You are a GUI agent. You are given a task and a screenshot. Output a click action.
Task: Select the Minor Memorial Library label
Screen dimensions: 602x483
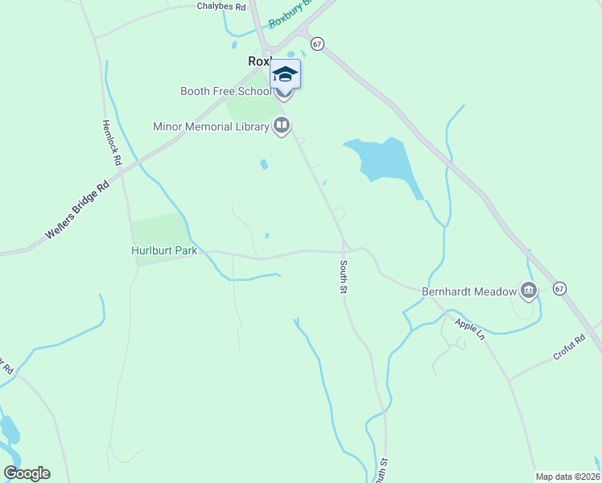211,126
